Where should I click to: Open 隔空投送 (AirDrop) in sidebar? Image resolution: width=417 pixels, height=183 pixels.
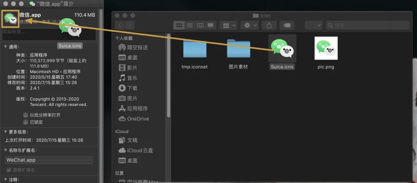click(133, 48)
